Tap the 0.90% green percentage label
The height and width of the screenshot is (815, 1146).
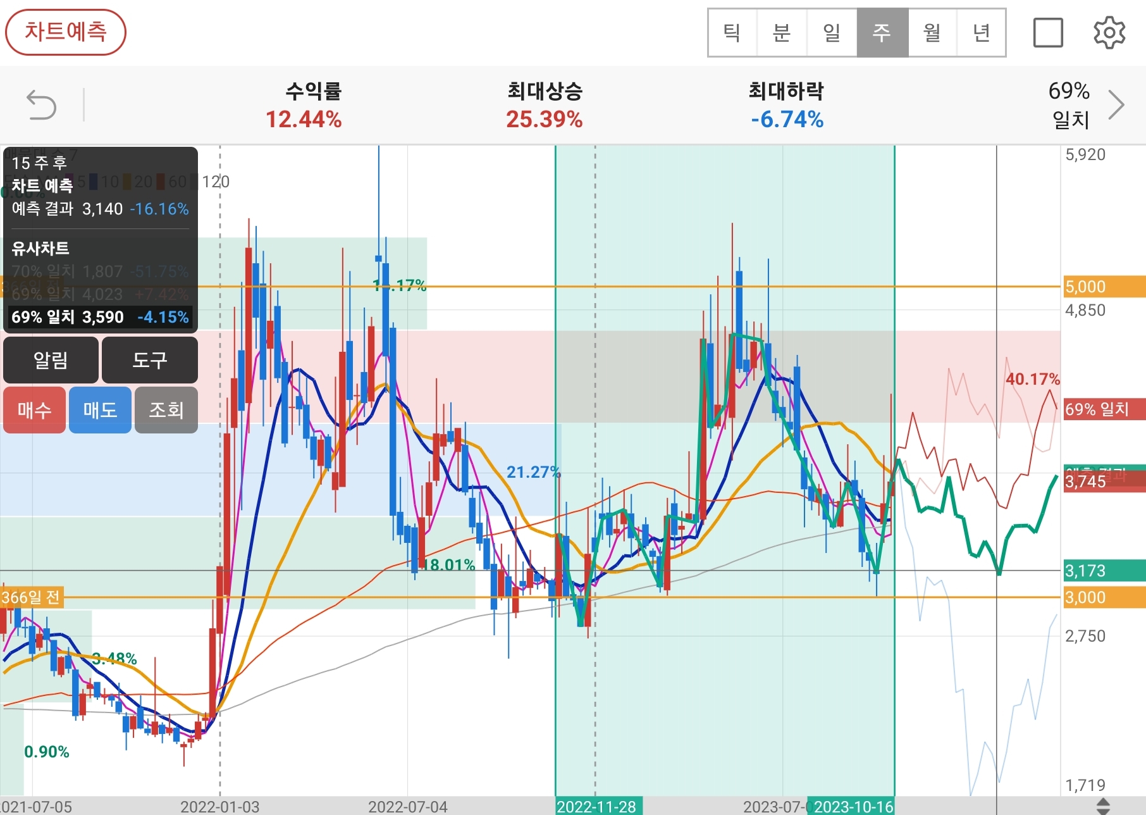[x=47, y=752]
